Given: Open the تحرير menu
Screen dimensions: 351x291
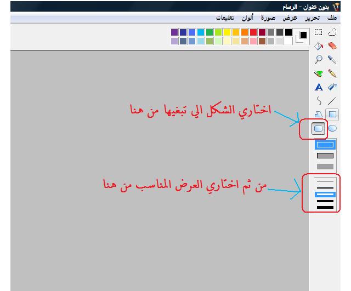Looking at the screenshot, I should pos(312,18).
